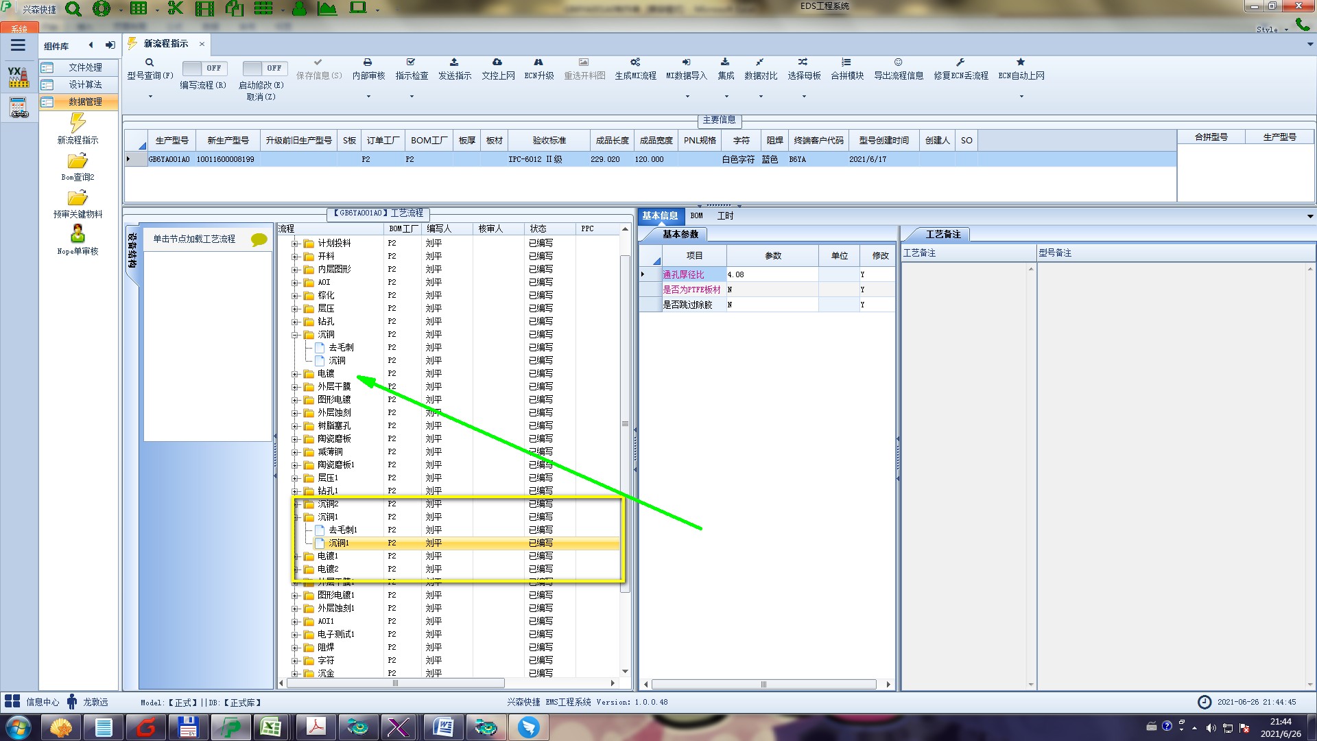The image size is (1317, 741).
Task: Click the 修复ECN丢流程 wrench icon
Action: (x=960, y=62)
